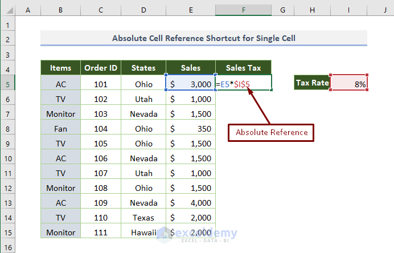Click the formula cell containing =E5*$I$5

(x=244, y=83)
